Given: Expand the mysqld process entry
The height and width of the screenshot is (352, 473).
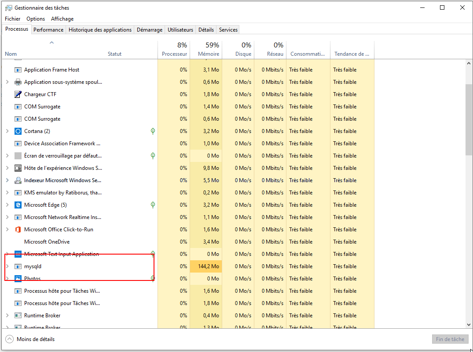Looking at the screenshot, I should [7, 266].
